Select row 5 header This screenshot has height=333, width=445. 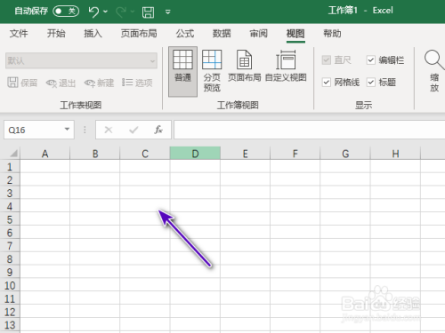[10, 219]
